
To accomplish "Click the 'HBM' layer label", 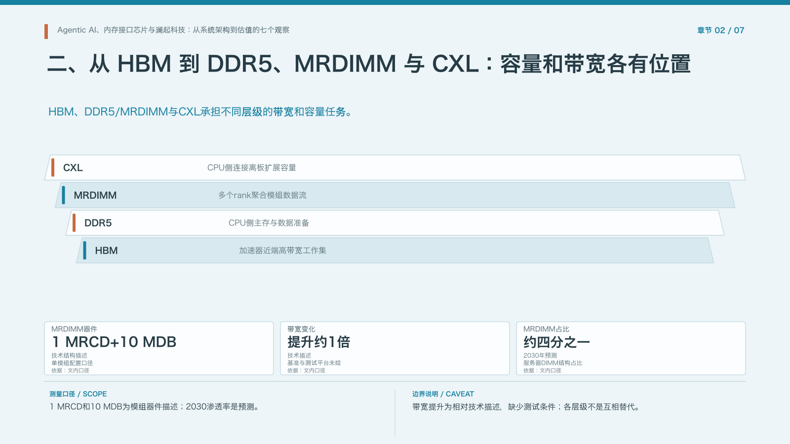I will coord(106,251).
